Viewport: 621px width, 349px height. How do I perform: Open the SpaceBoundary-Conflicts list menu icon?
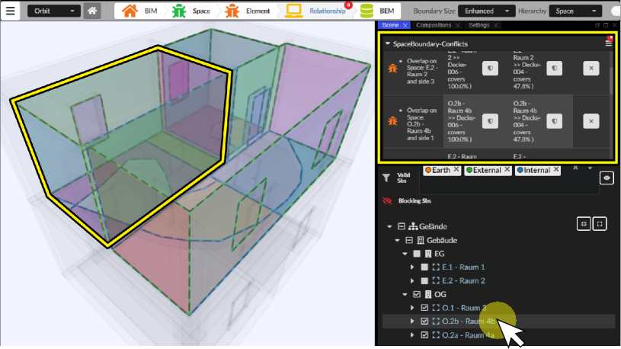pyautogui.click(x=608, y=43)
